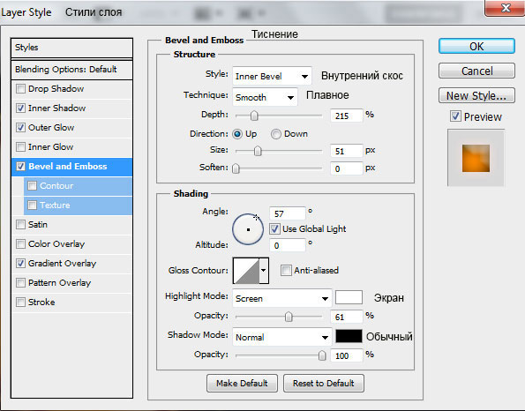
Task: Enable the Texture sub-option checkbox
Action: tap(32, 205)
